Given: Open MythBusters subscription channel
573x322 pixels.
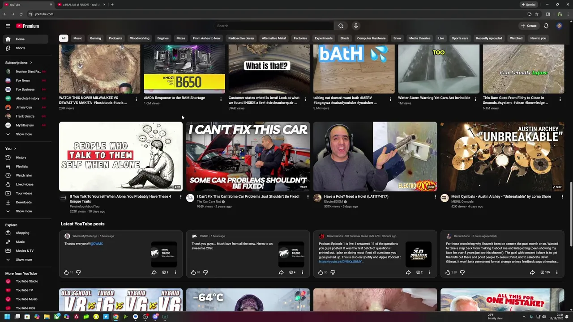Looking at the screenshot, I should pos(24,125).
